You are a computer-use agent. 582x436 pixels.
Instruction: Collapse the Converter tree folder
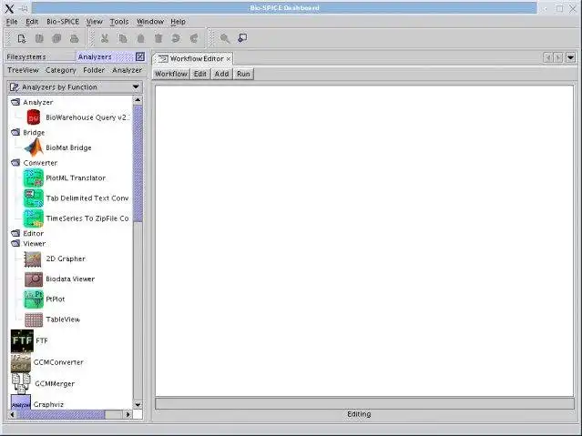(15, 163)
